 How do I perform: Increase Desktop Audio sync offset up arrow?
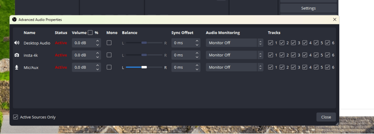point(197,41)
